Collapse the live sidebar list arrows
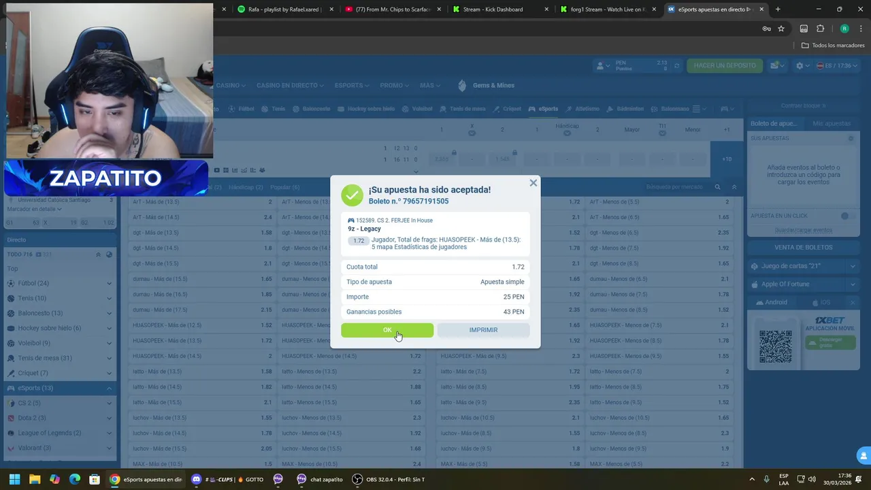The height and width of the screenshot is (490, 871). point(98,255)
